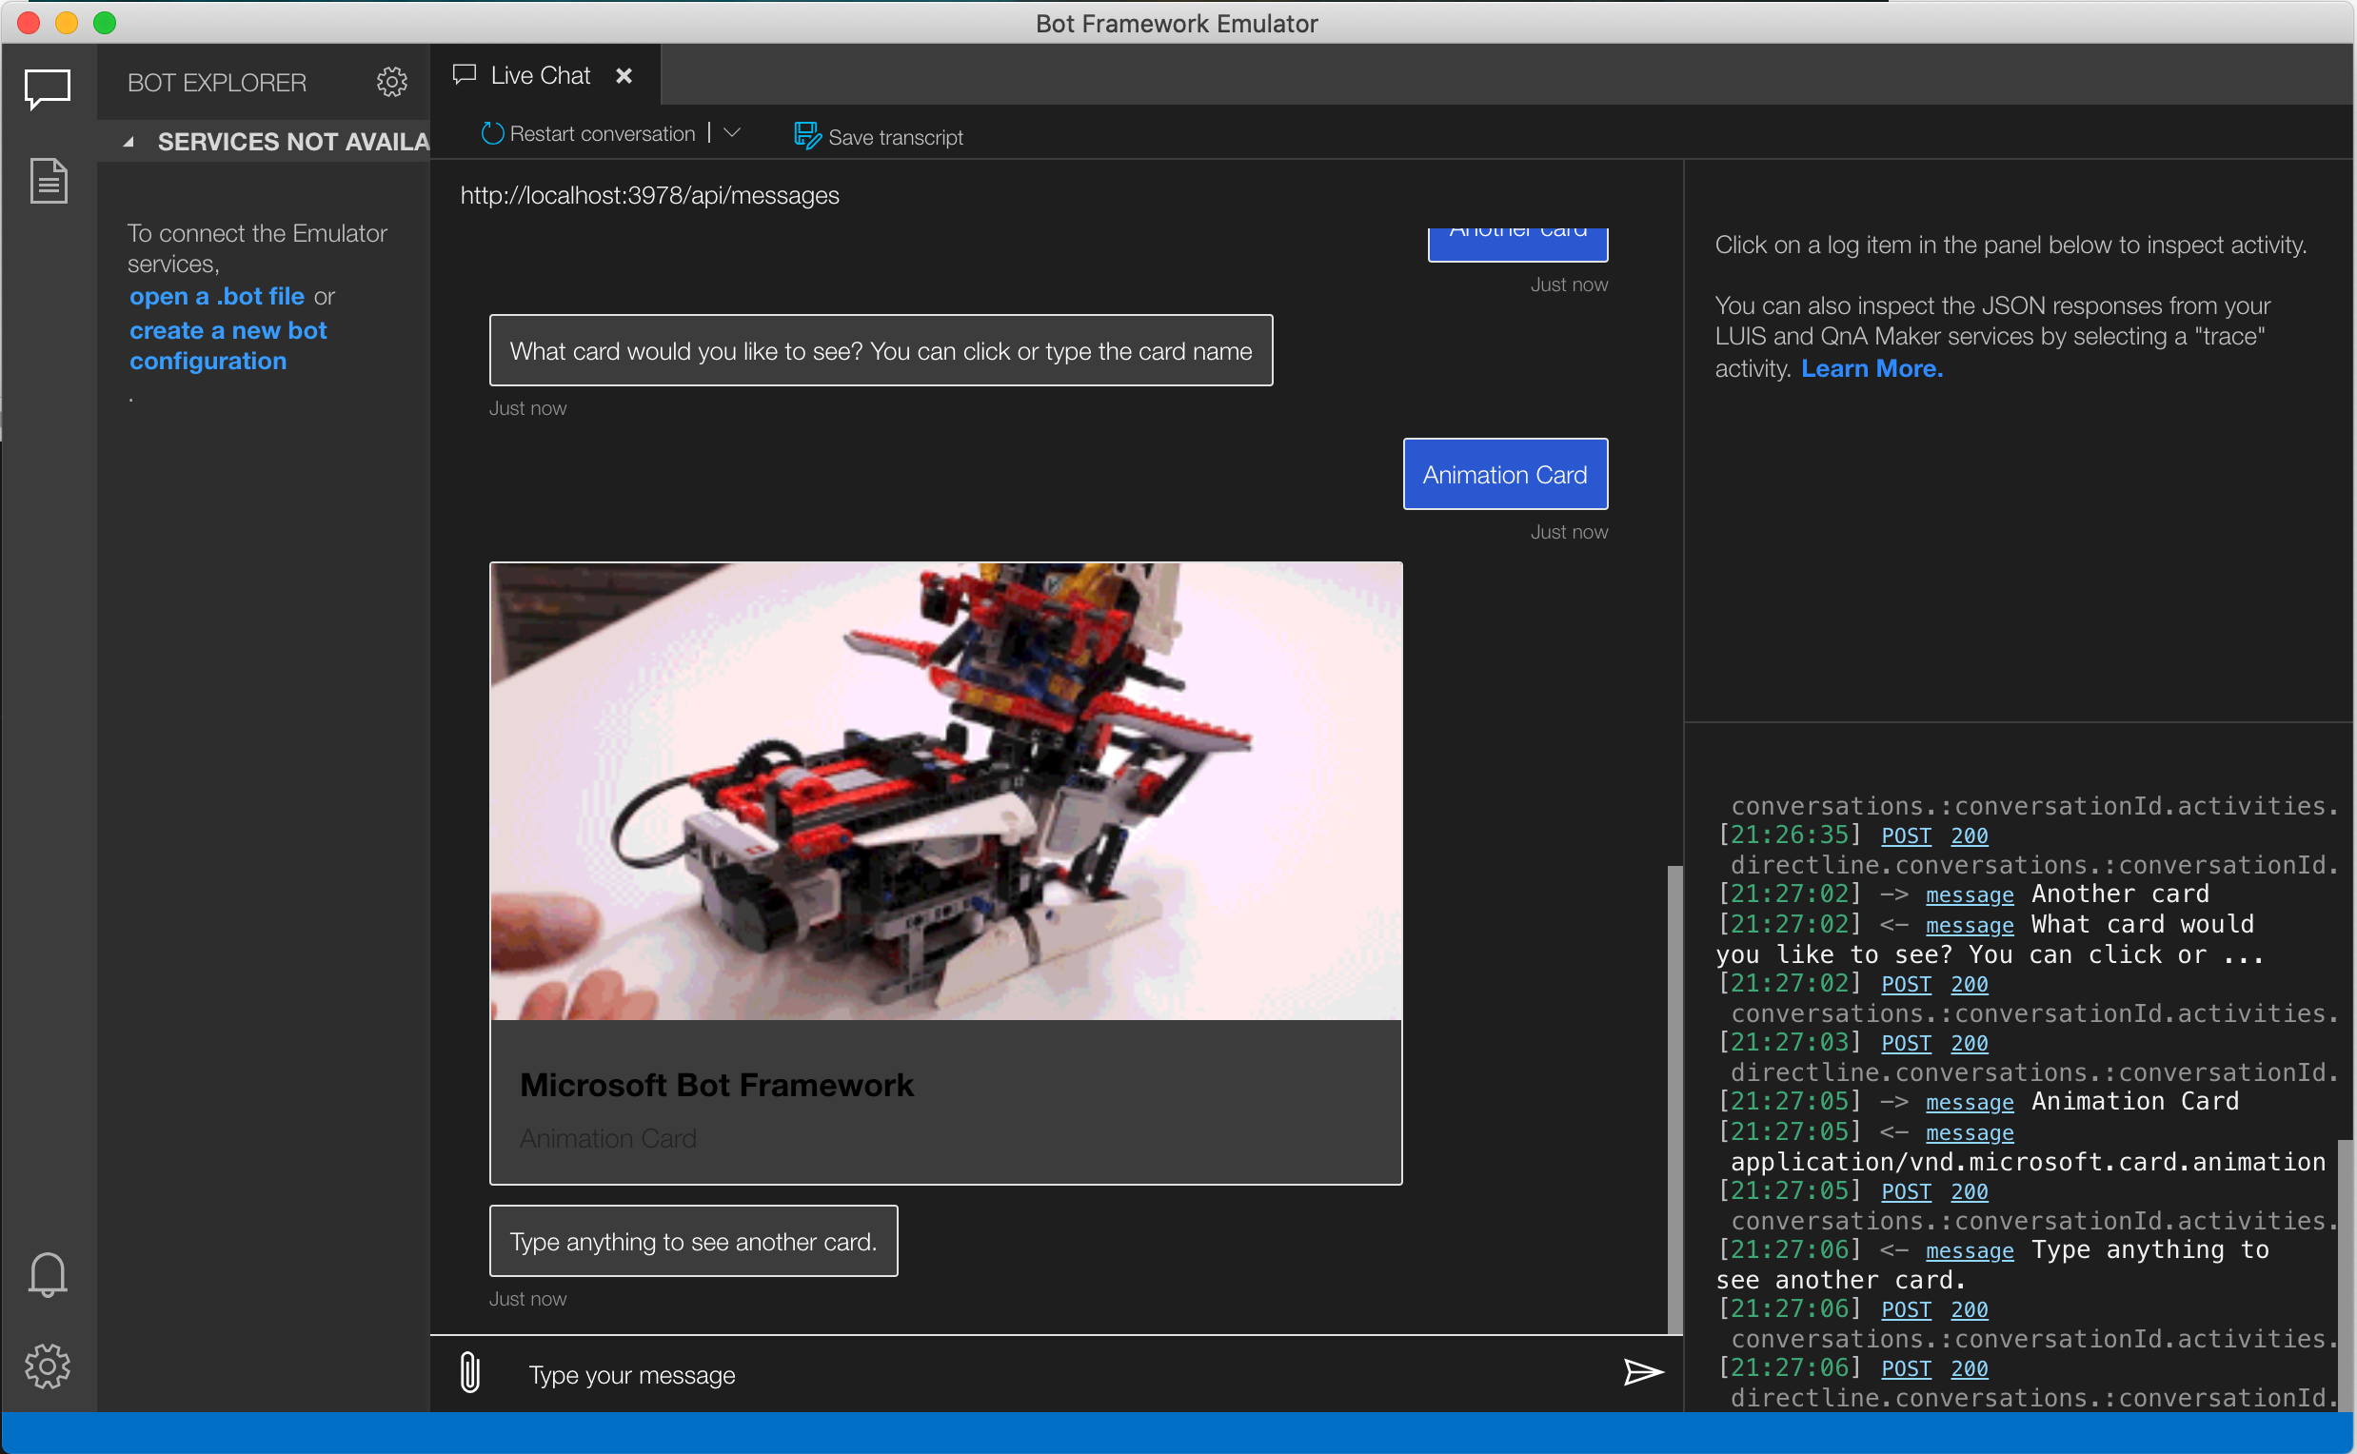Click the Save transcript disk icon

click(807, 135)
